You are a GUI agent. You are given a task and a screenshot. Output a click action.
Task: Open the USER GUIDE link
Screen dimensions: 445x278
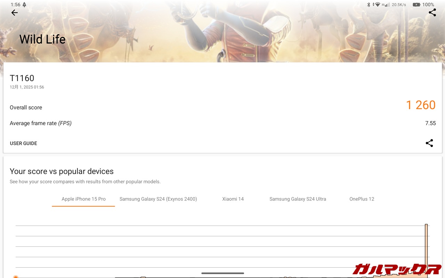pos(23,143)
